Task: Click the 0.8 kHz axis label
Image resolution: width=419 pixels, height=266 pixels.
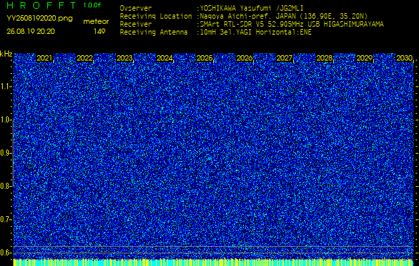Action: point(5,186)
